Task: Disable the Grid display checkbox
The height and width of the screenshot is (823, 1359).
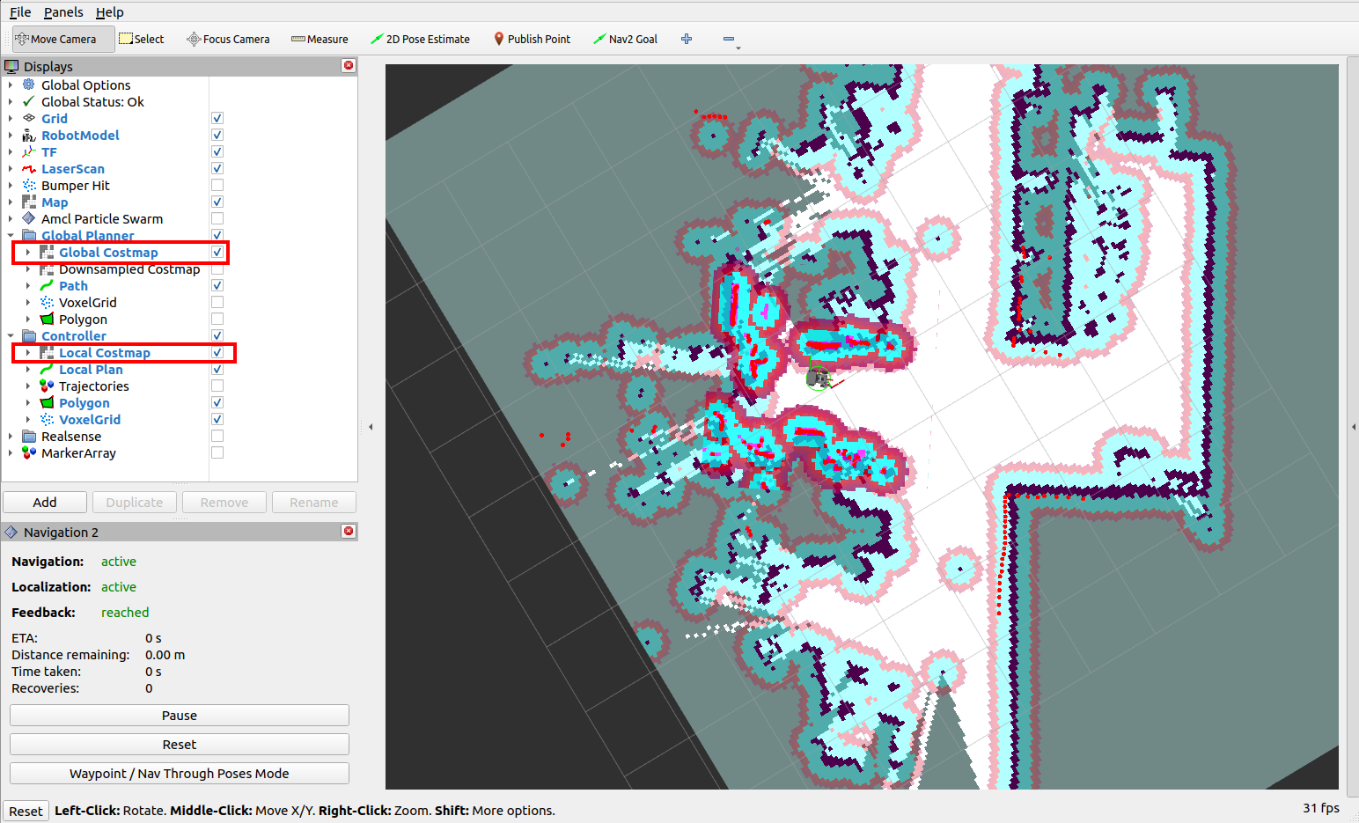Action: 217,119
